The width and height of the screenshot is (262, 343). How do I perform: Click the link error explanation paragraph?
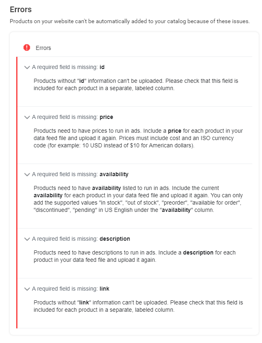coord(138,306)
